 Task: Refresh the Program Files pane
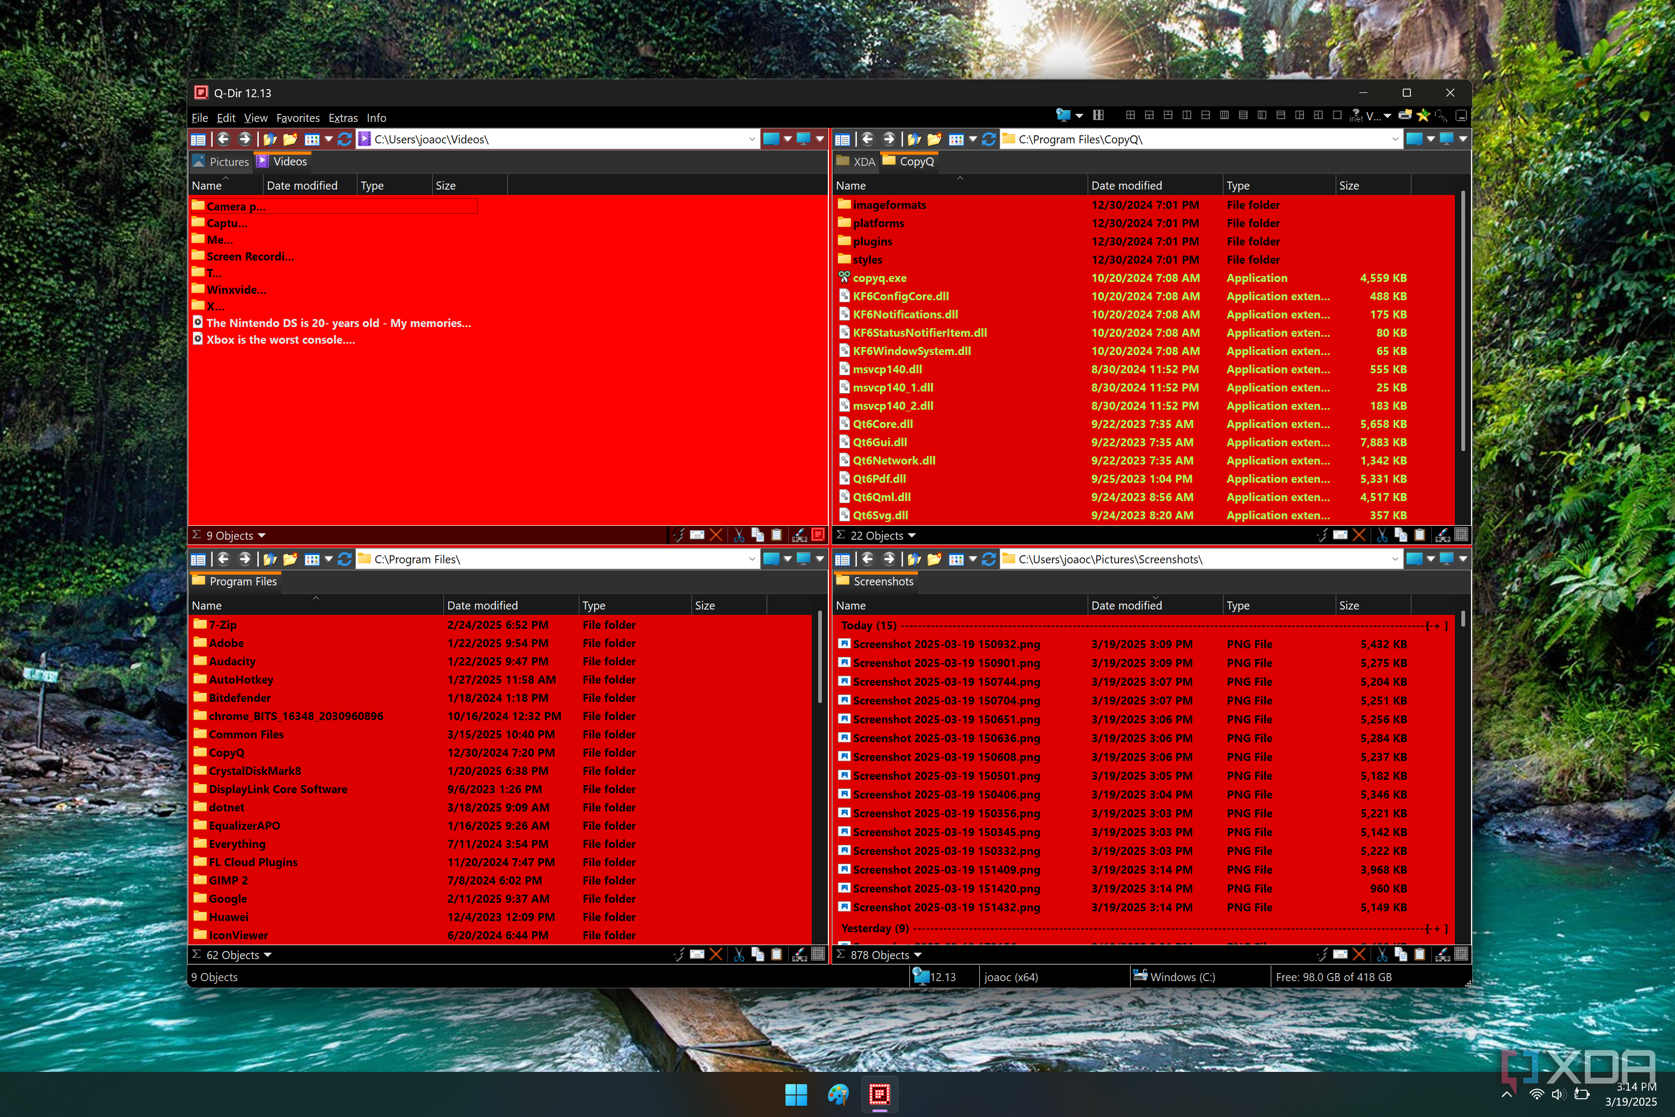point(345,559)
